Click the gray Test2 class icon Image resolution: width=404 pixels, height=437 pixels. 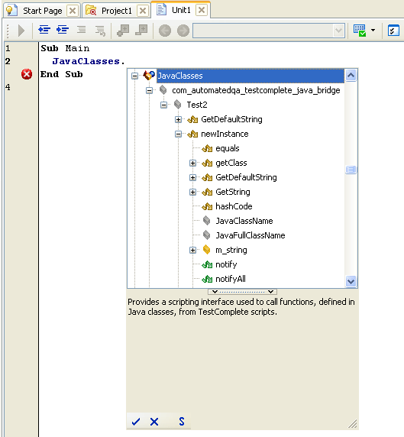(177, 105)
